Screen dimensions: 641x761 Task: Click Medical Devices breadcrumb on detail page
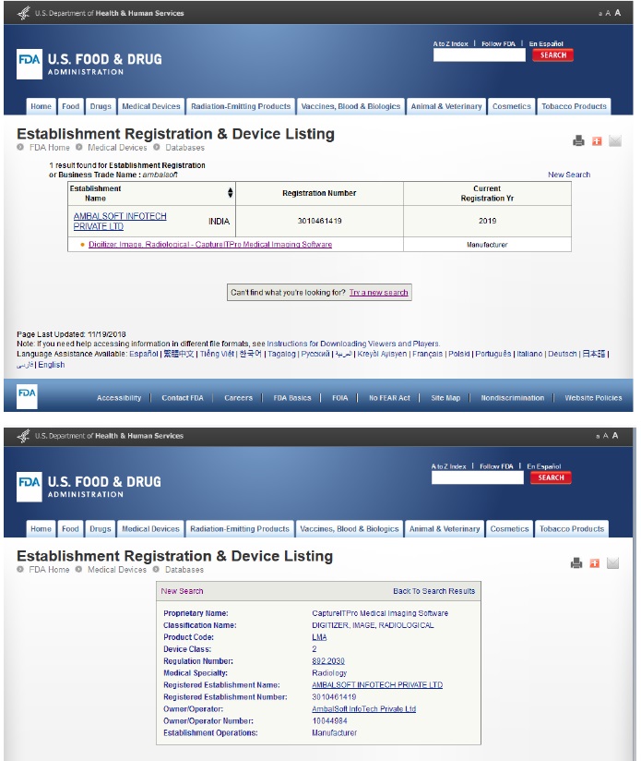click(x=117, y=569)
